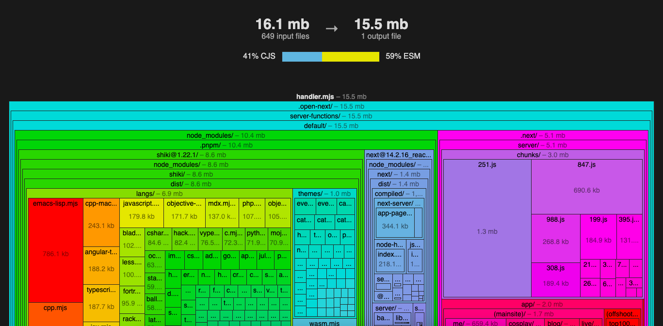
Task: Open the (mainsite)/ 1.7 mb folder header
Action: click(x=524, y=314)
